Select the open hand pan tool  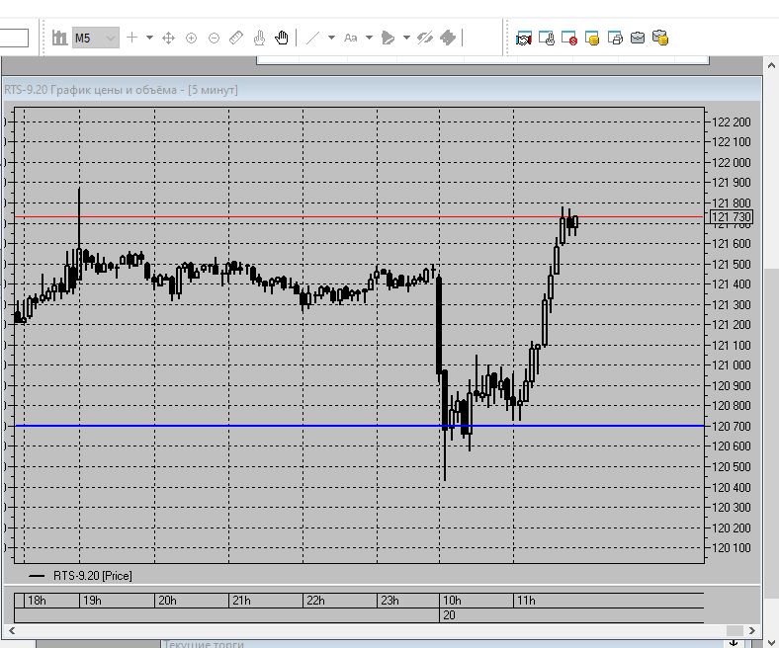(281, 38)
